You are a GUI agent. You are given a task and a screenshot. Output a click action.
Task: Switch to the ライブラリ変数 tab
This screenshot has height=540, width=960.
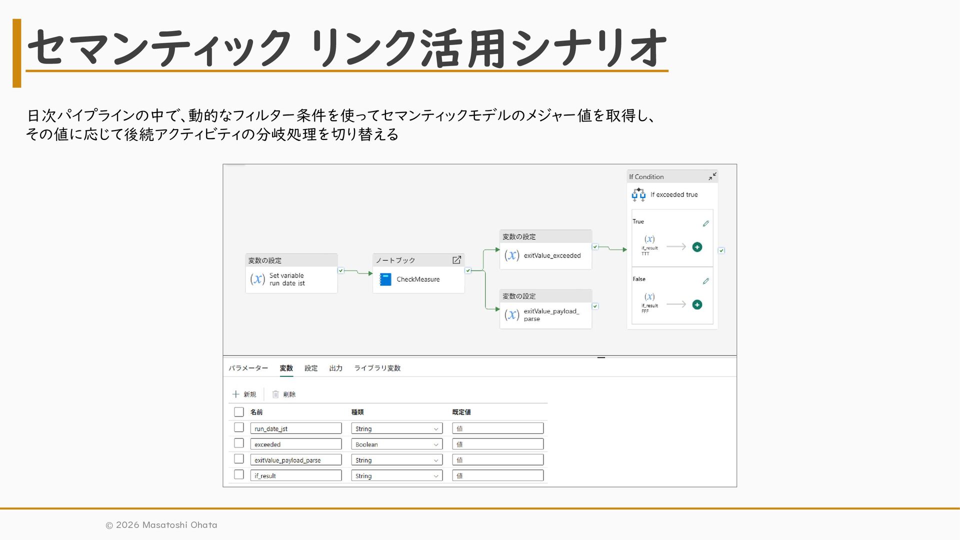(x=377, y=368)
